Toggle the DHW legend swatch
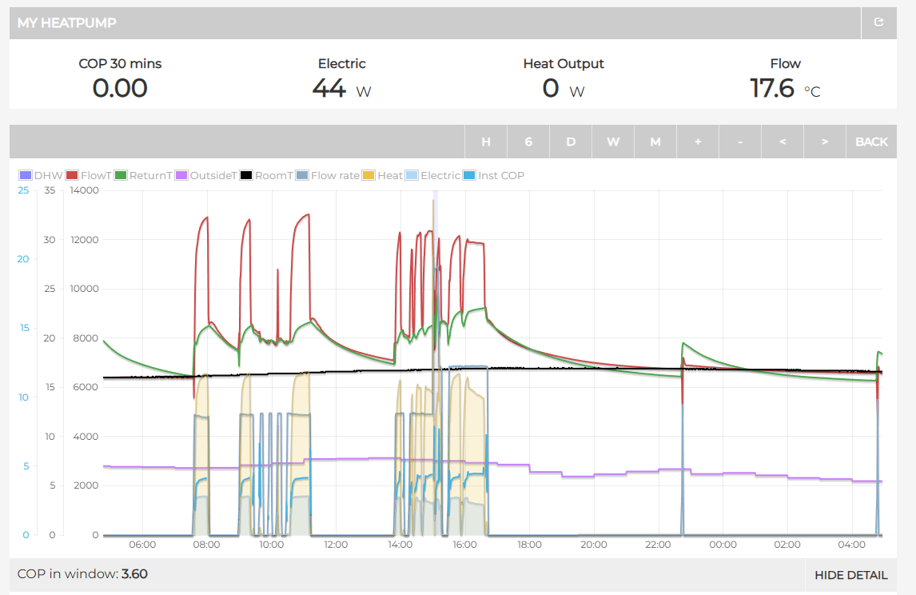Viewport: 916px width, 595px height. click(x=25, y=175)
